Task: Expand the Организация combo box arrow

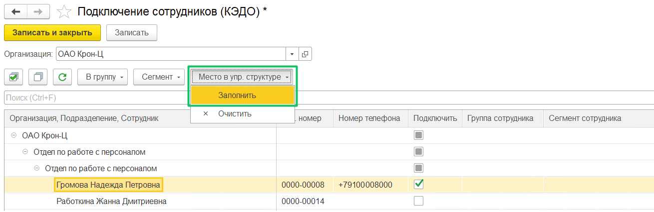Action: (x=292, y=54)
